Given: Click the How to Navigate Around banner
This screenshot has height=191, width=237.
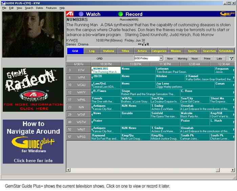Looking at the screenshot, I should click(x=33, y=142).
